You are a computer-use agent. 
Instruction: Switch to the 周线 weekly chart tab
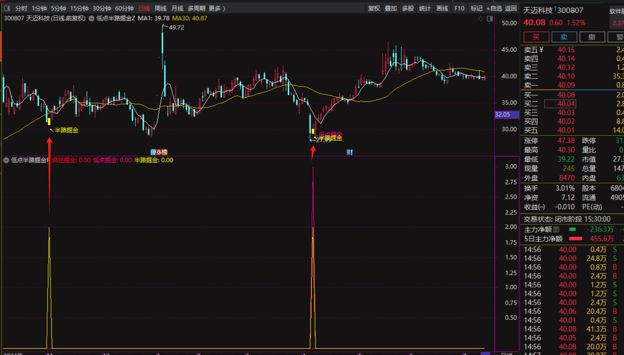pos(161,8)
